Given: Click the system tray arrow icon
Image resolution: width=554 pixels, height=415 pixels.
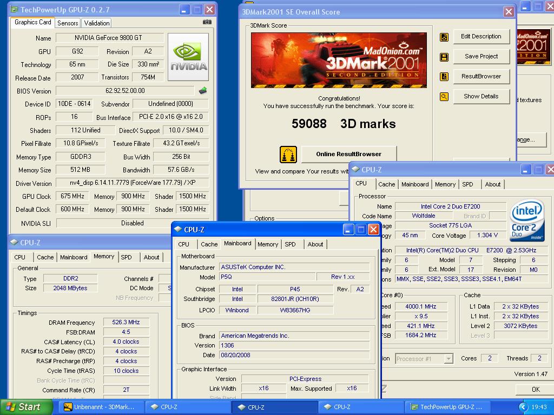Looking at the screenshot, I should (x=523, y=407).
